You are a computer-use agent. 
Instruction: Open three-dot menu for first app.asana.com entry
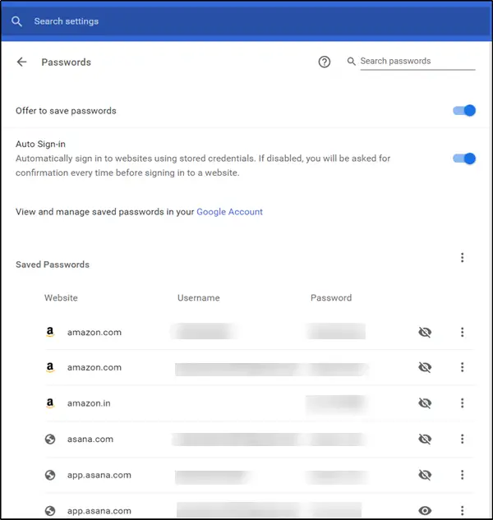pos(463,475)
